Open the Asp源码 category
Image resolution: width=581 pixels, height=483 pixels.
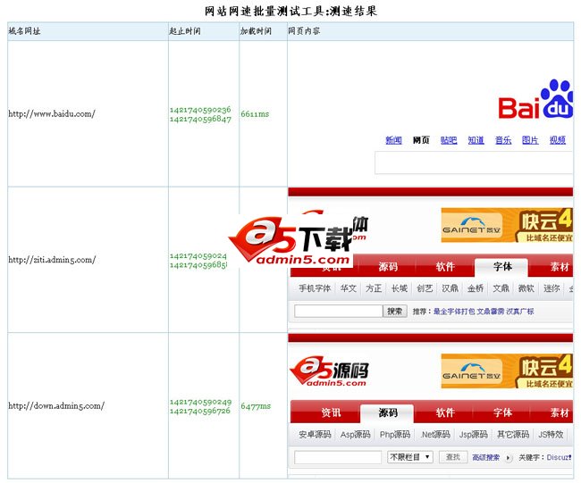point(355,435)
